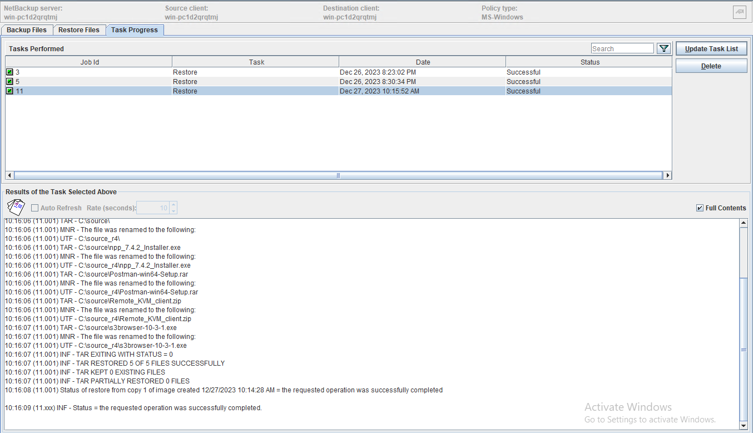Select the Task Progress tab
This screenshot has height=433, width=753.
(x=135, y=30)
